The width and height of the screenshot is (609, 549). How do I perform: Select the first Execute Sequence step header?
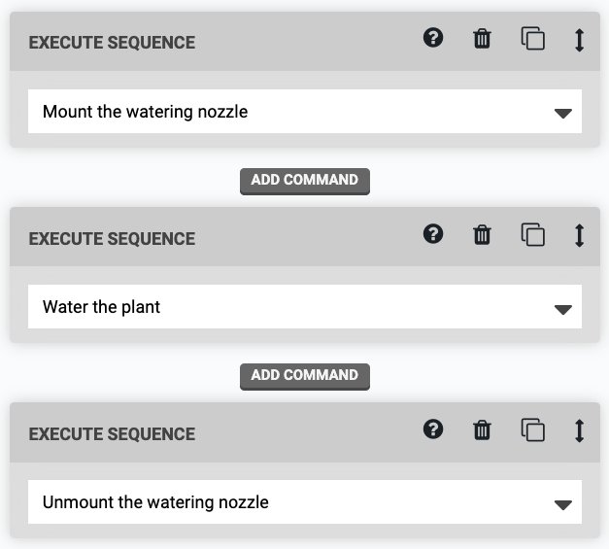[x=112, y=43]
